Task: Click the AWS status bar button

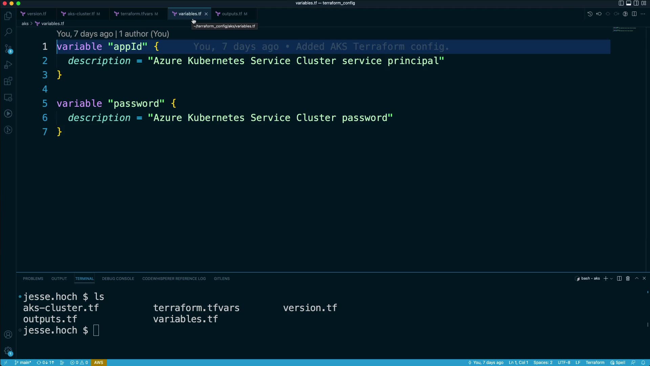Action: tap(99, 363)
